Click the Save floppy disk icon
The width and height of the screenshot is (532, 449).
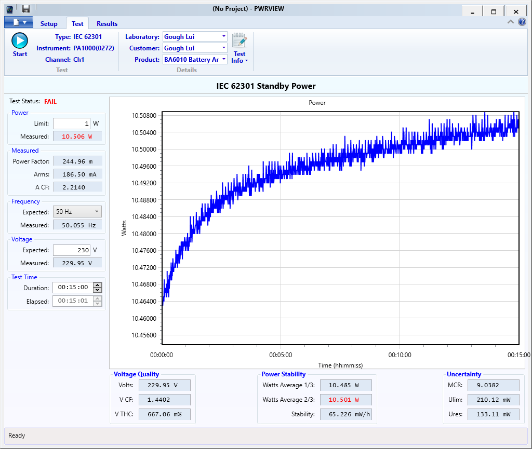coord(25,9)
